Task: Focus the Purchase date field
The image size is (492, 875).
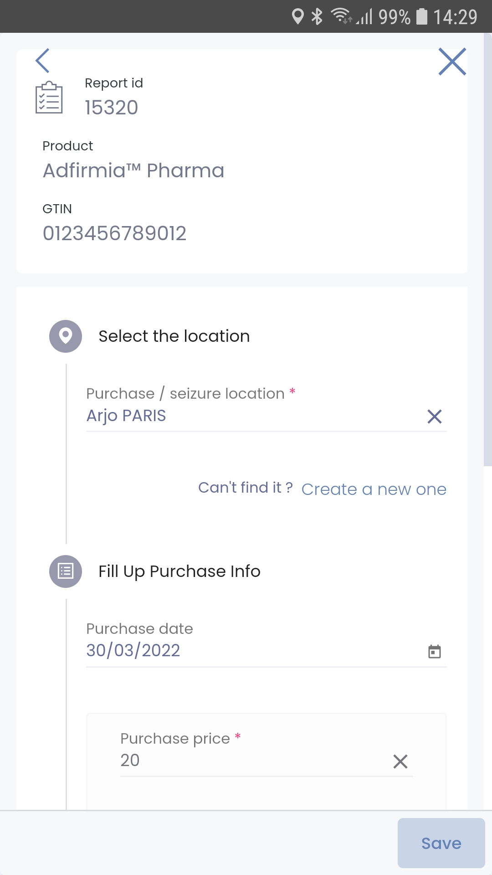Action: (x=246, y=650)
